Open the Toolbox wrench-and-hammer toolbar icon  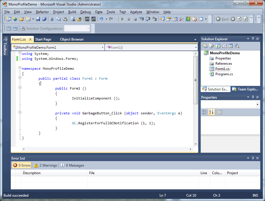click(x=182, y=19)
